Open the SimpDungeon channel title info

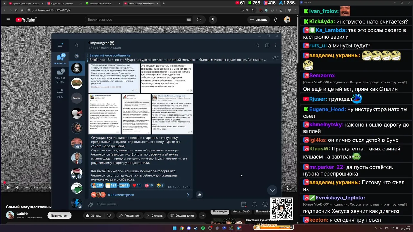point(101,43)
